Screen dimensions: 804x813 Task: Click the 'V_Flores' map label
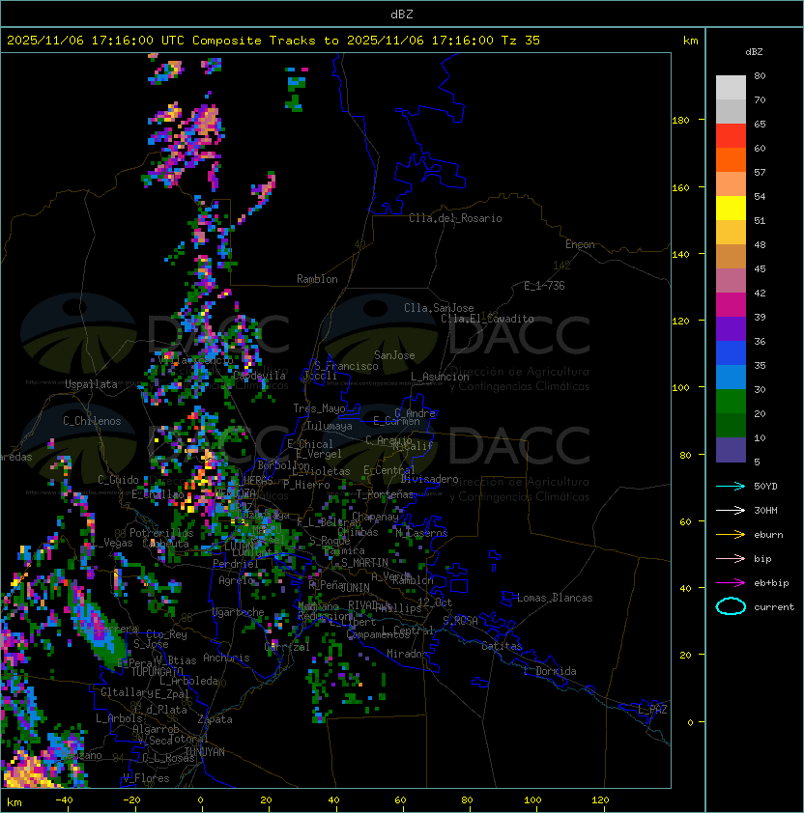(x=146, y=779)
